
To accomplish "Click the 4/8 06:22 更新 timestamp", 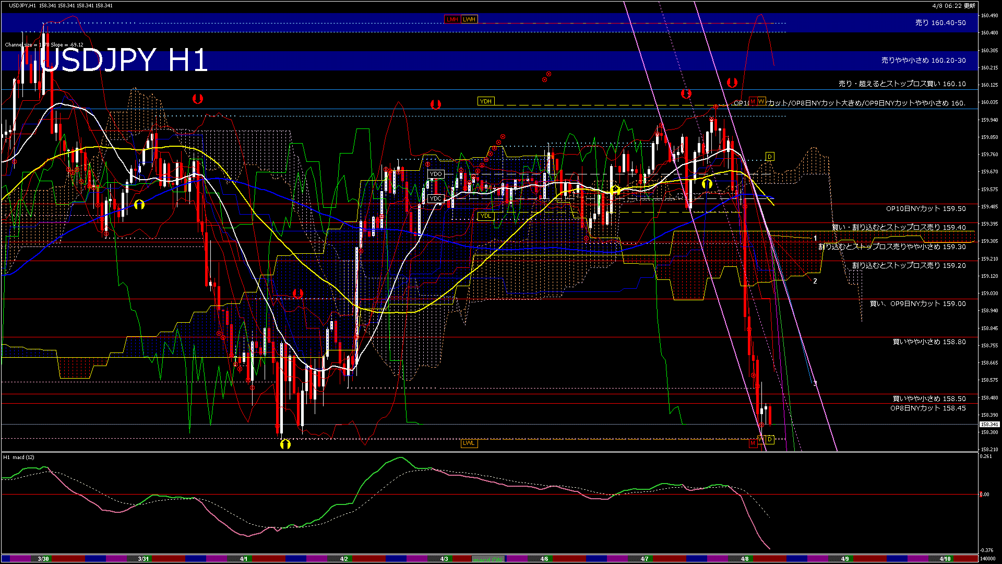I will tap(953, 6).
